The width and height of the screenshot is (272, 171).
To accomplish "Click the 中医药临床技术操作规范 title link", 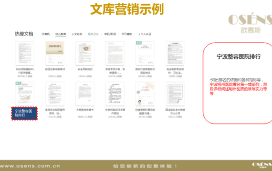I will click(x=115, y=112).
